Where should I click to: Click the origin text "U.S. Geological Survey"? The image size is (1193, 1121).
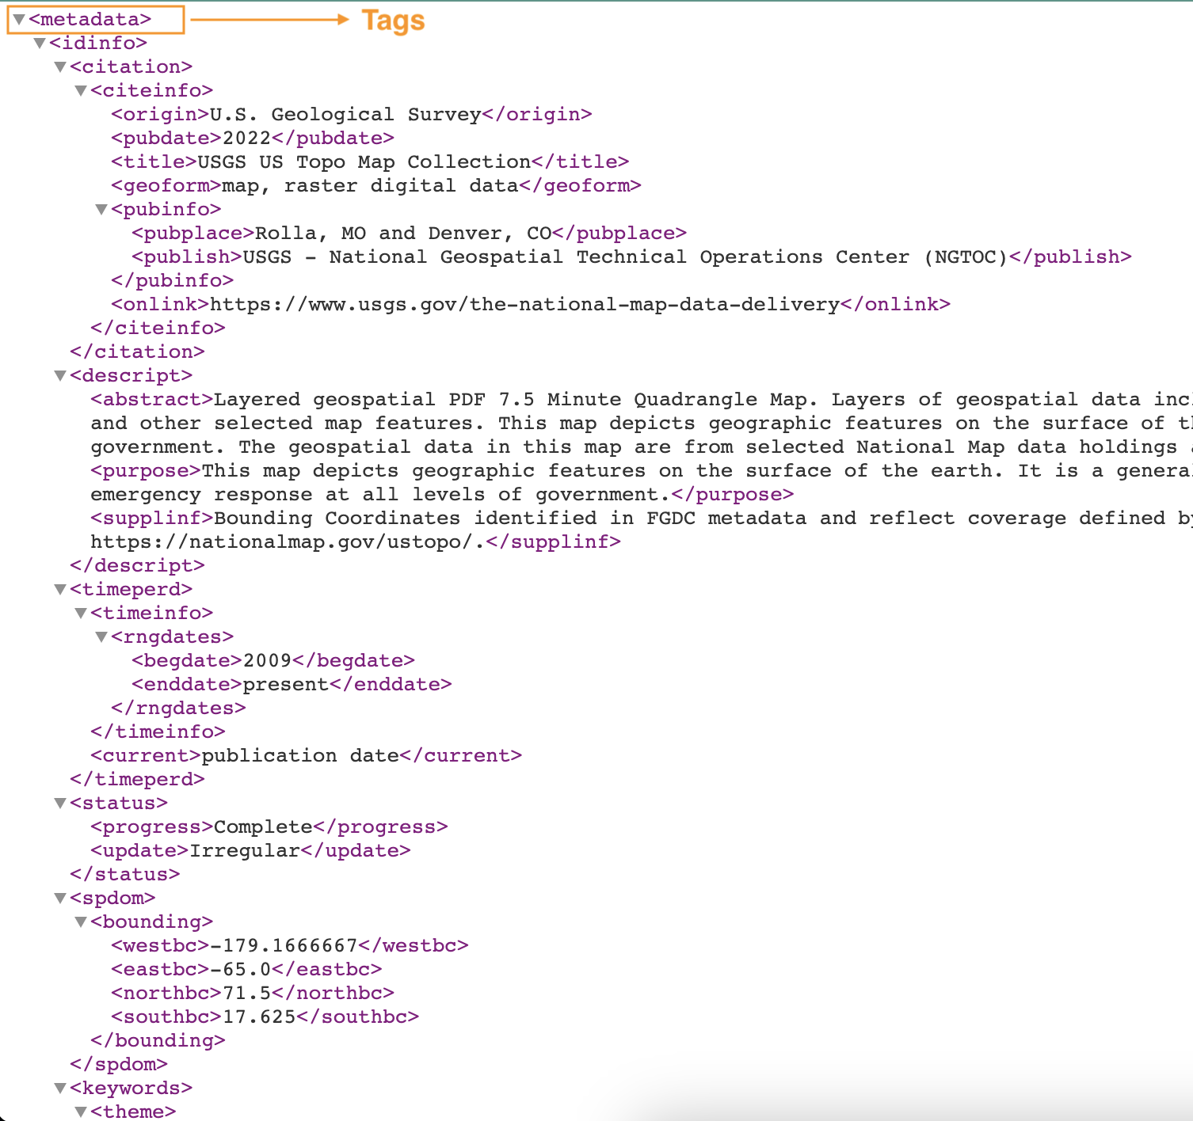coord(345,114)
